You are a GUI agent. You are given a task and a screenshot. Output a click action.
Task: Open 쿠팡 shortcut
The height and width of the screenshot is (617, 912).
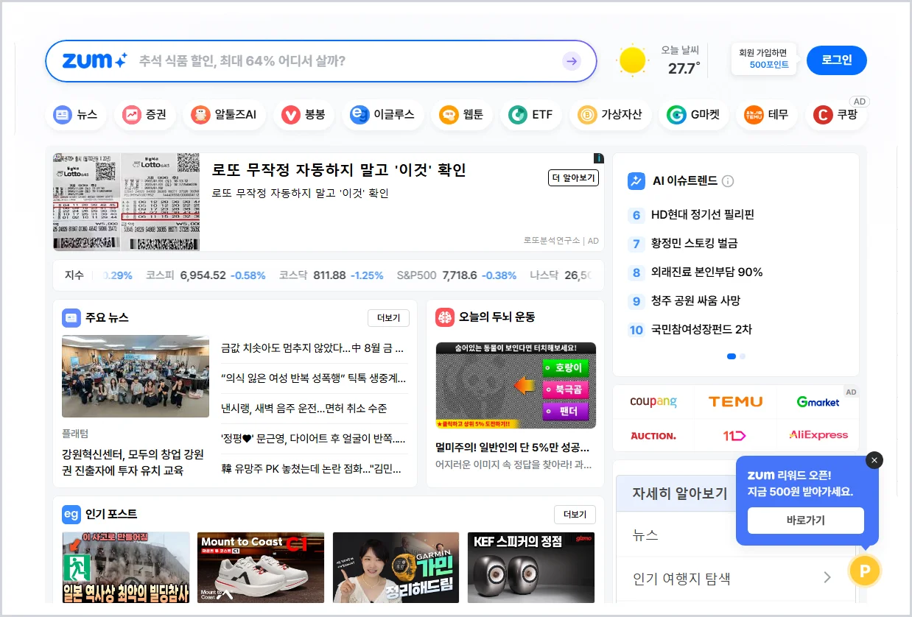pyautogui.click(x=835, y=115)
